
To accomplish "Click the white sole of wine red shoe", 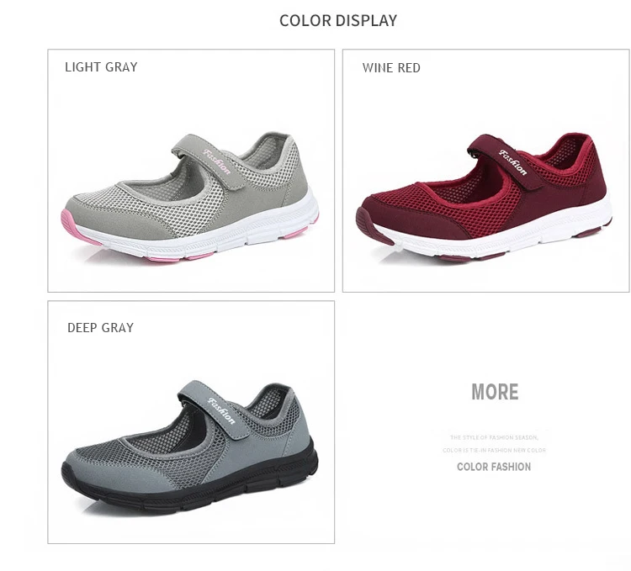I will click(493, 233).
